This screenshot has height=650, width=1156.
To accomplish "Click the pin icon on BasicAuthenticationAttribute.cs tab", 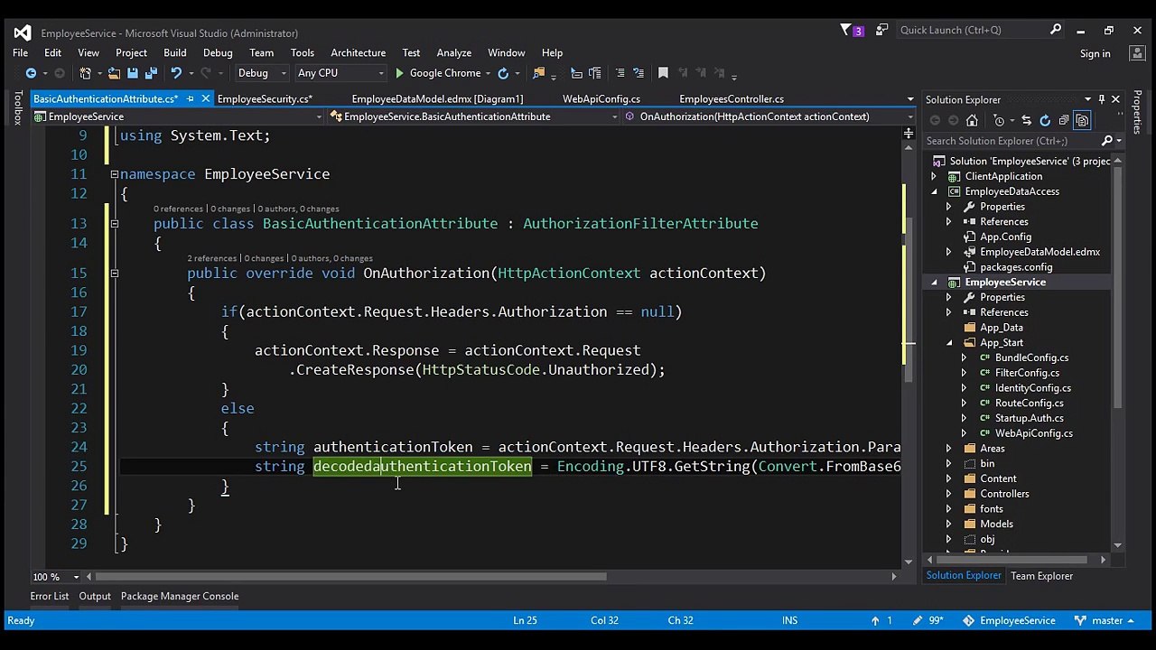I will 190,99.
